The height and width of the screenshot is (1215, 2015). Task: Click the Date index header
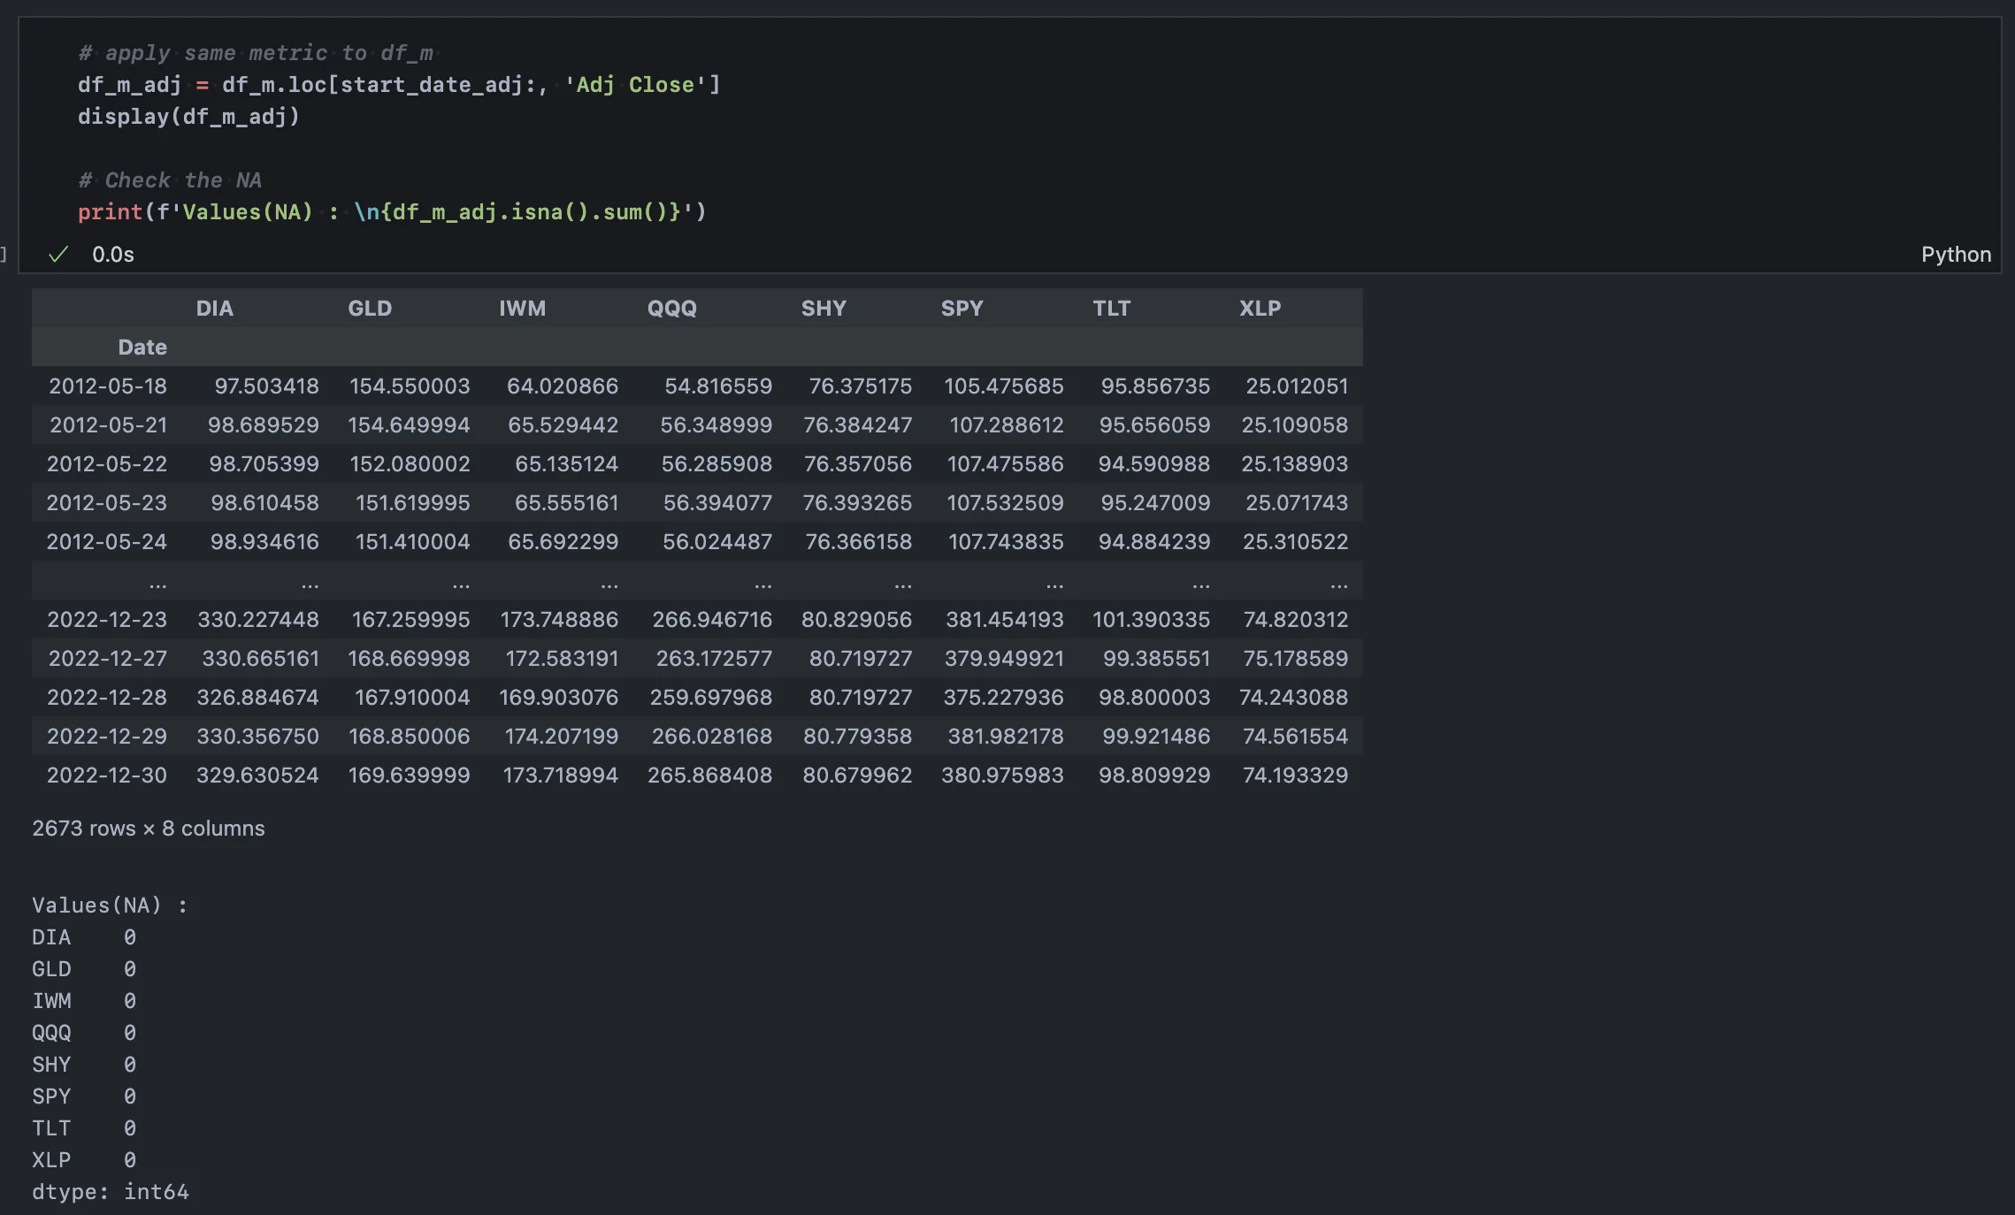tap(142, 348)
